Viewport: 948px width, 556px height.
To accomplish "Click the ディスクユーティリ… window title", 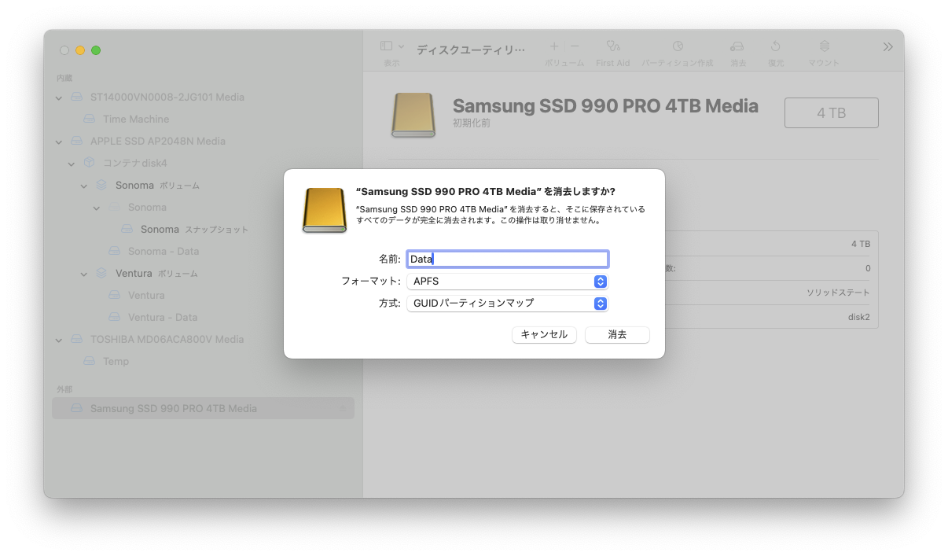I will (470, 50).
